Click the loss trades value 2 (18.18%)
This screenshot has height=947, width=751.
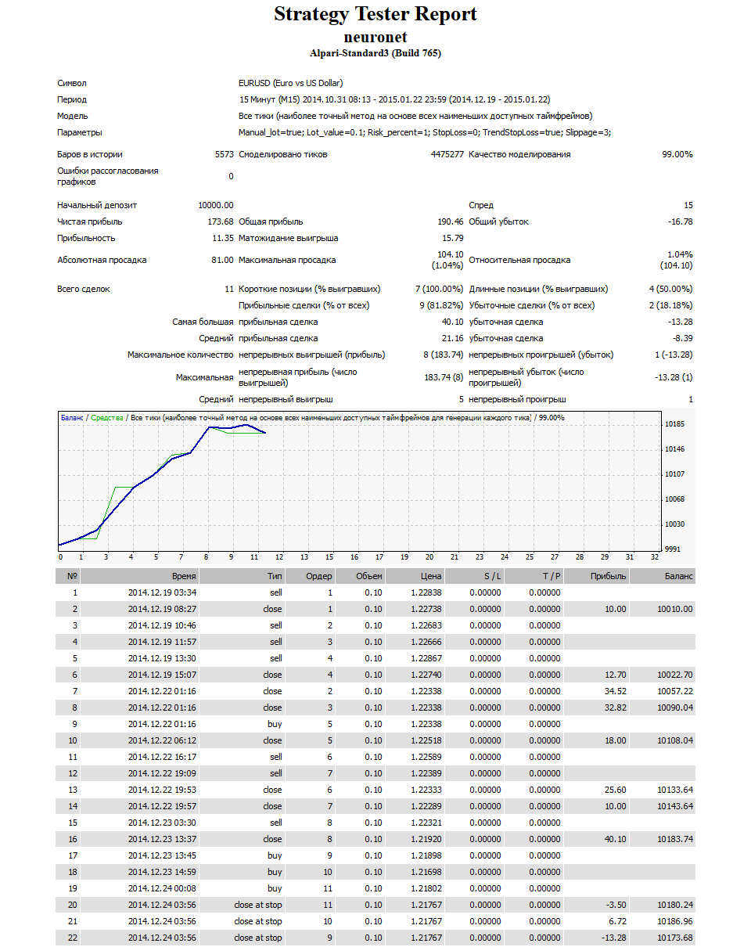(x=670, y=305)
